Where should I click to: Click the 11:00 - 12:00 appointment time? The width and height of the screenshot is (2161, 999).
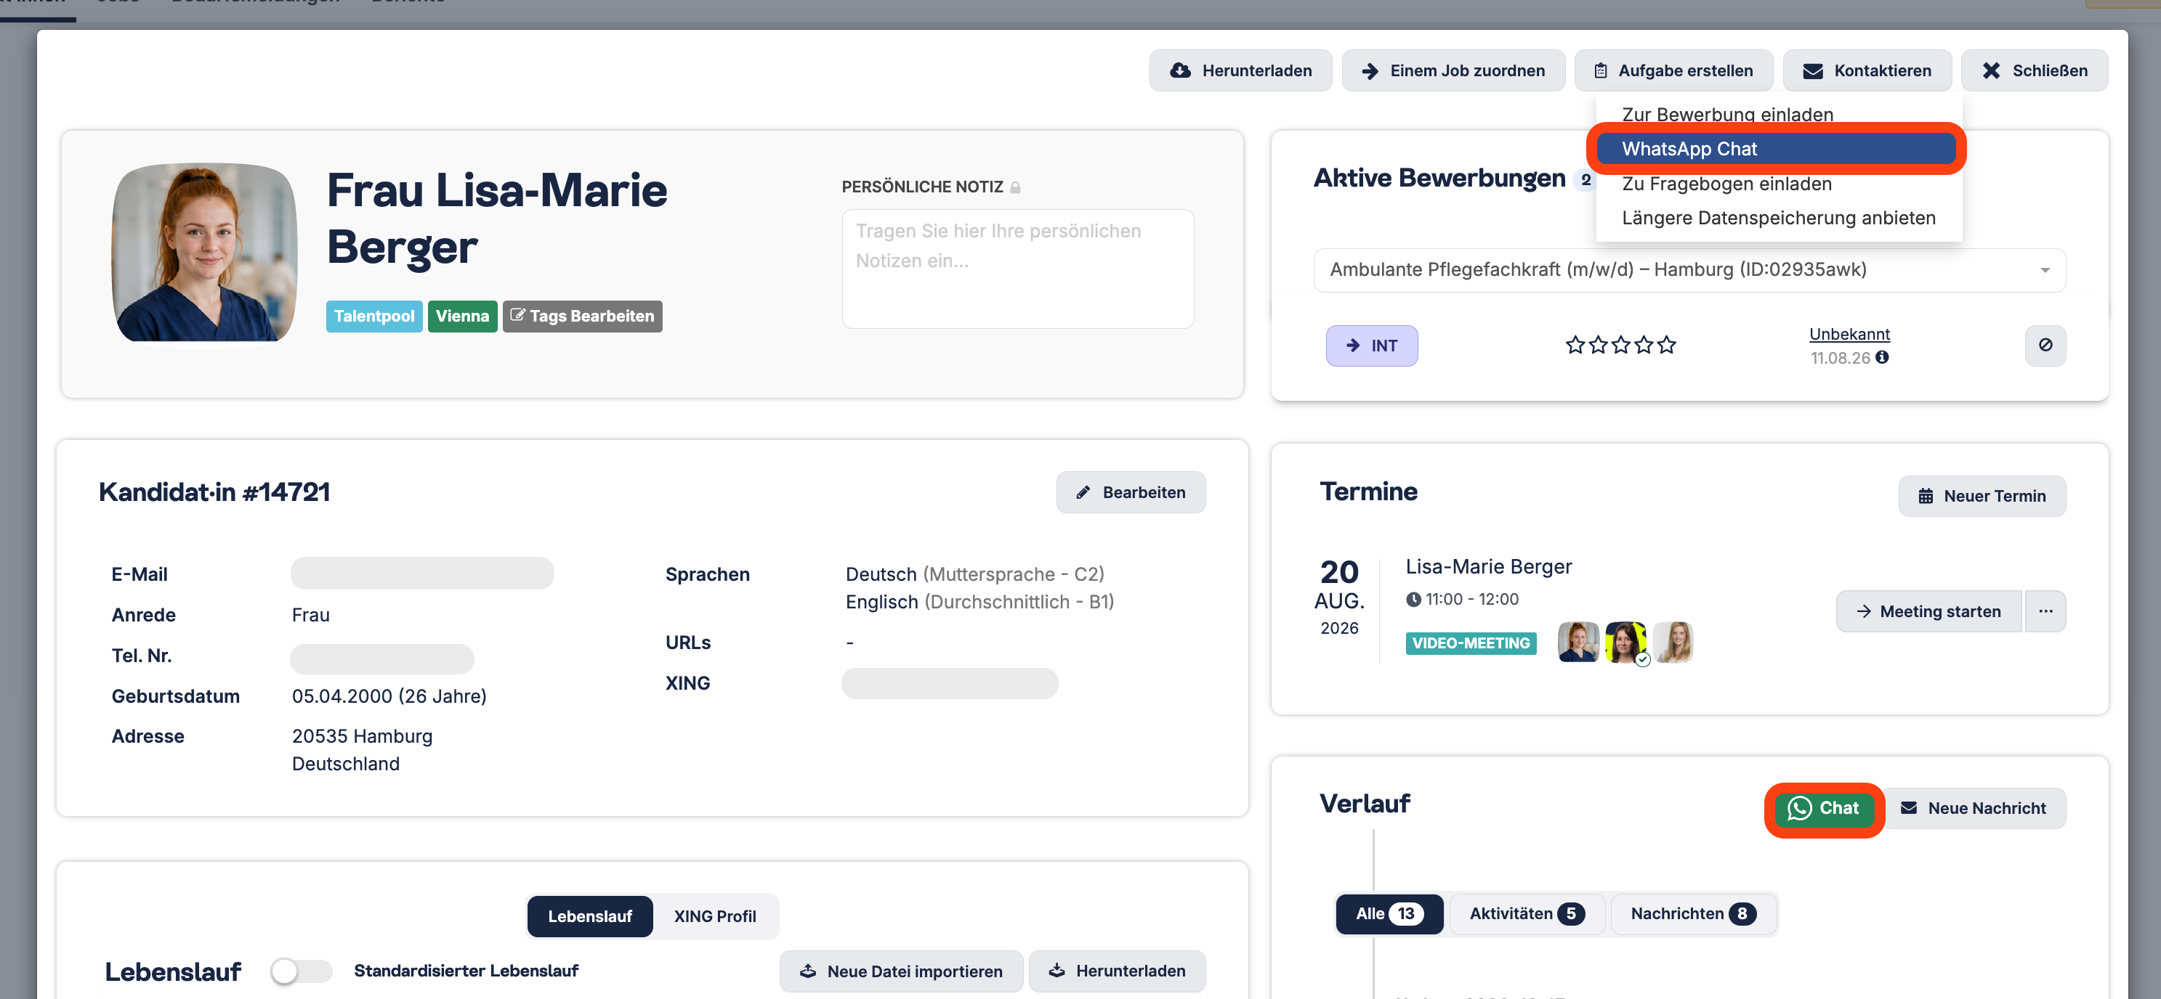coord(1462,599)
